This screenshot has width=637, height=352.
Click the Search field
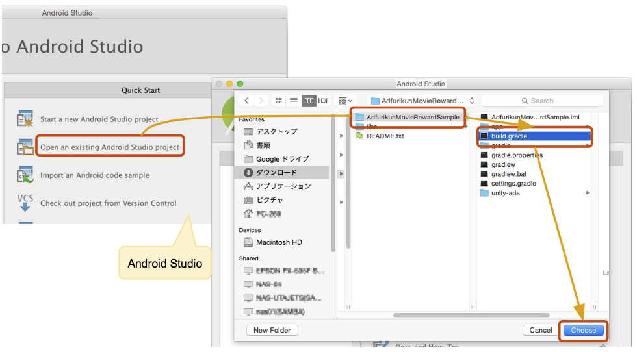pos(542,101)
